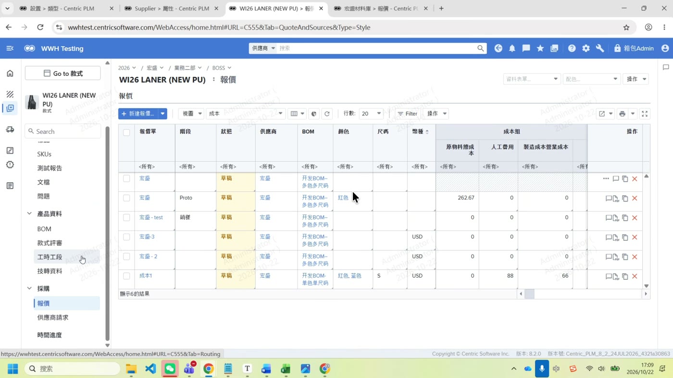Open the BOSS breadcrumb menu
Viewport: 673px width, 378px height.
tap(222, 68)
